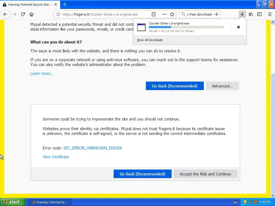Select the Warning: Potential Security Risk tab

coord(30,5)
